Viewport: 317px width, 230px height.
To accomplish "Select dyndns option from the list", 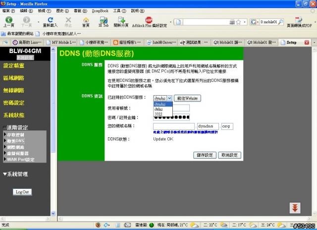I will tap(163, 104).
